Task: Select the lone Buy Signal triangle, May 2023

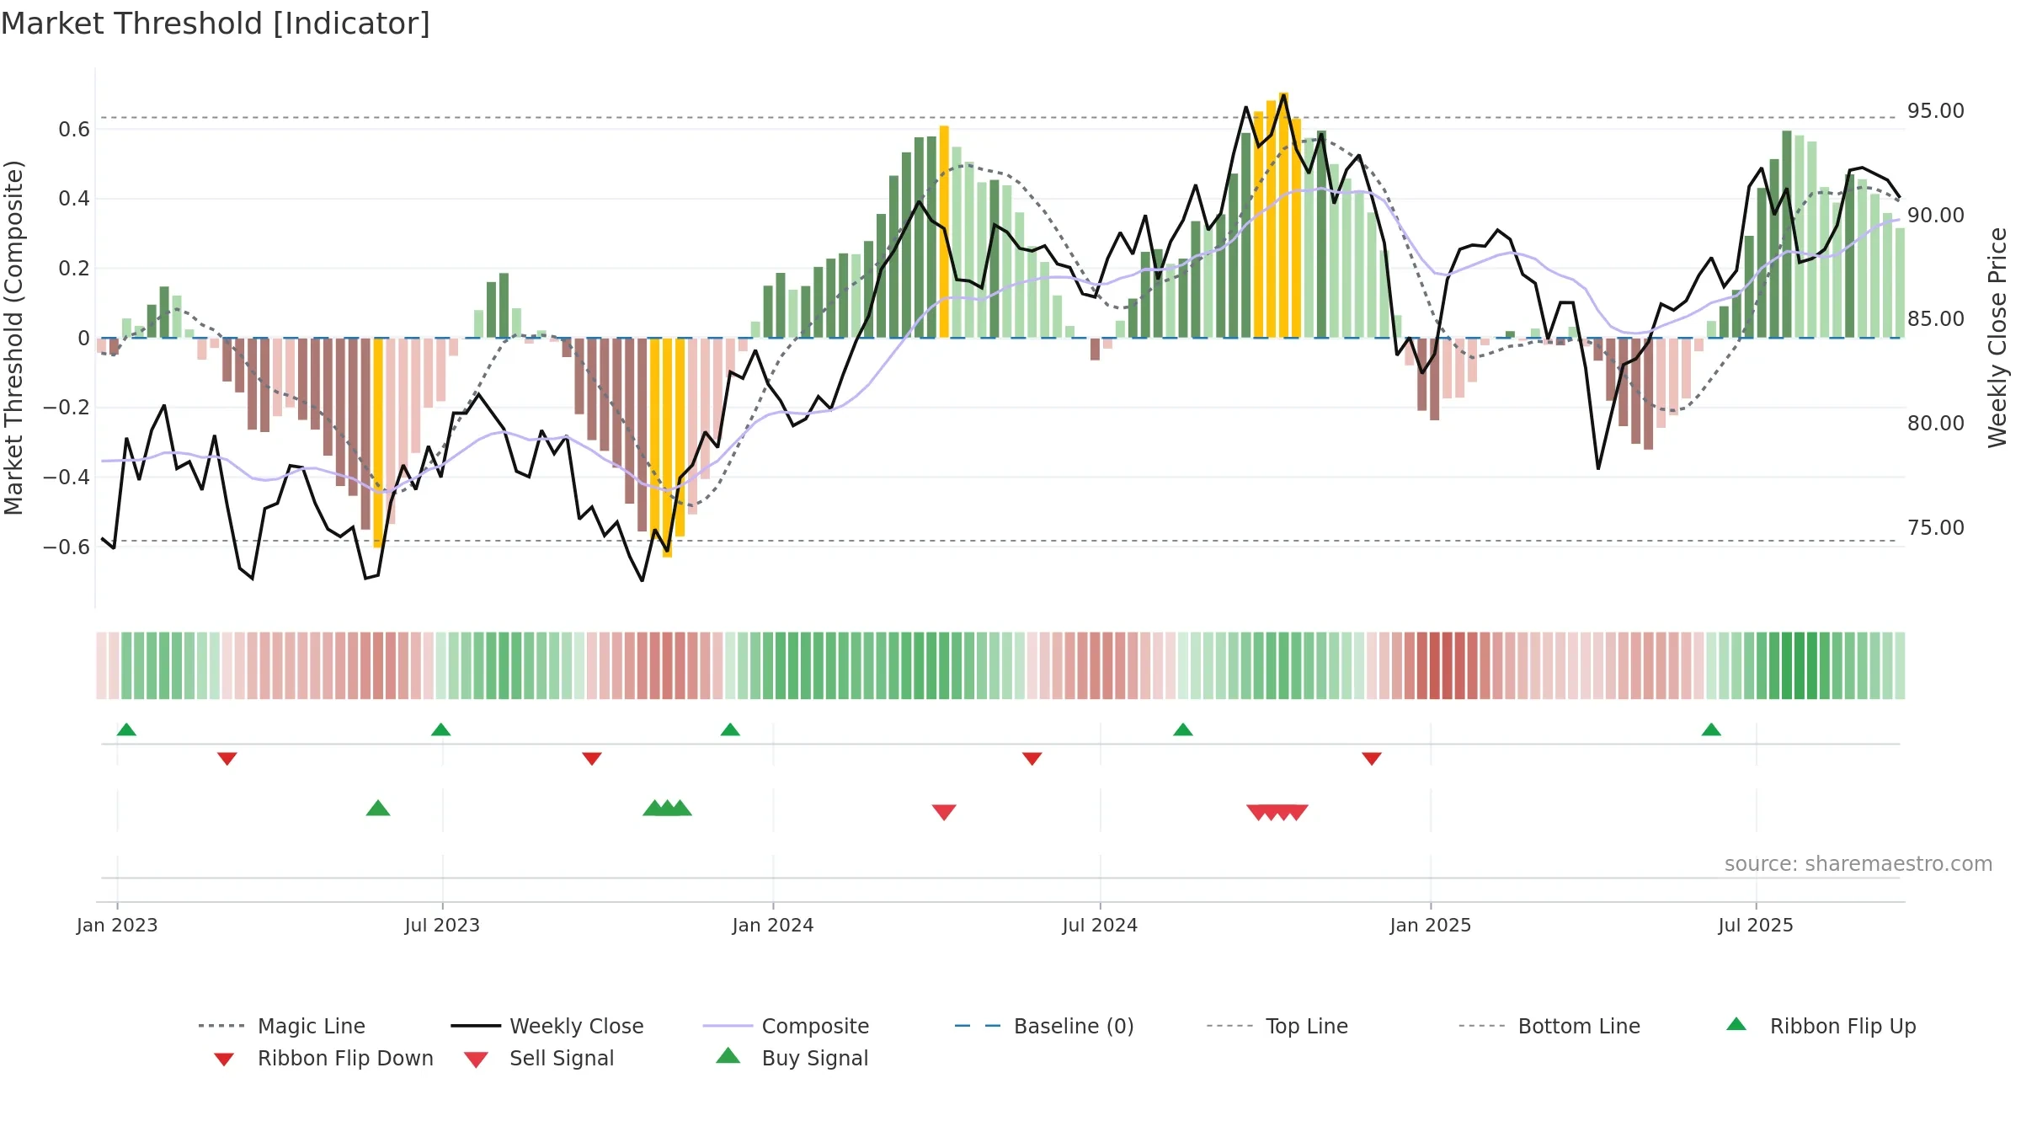Action: (378, 809)
